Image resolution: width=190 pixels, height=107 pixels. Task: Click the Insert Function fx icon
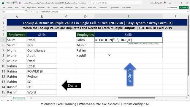[x=37, y=12]
